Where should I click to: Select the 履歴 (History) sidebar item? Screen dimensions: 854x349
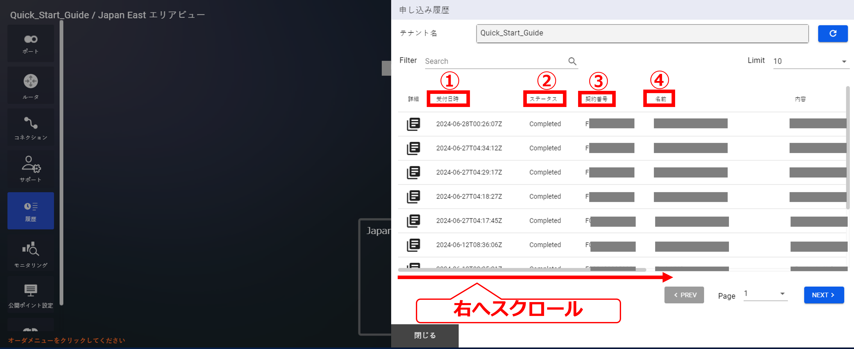31,211
